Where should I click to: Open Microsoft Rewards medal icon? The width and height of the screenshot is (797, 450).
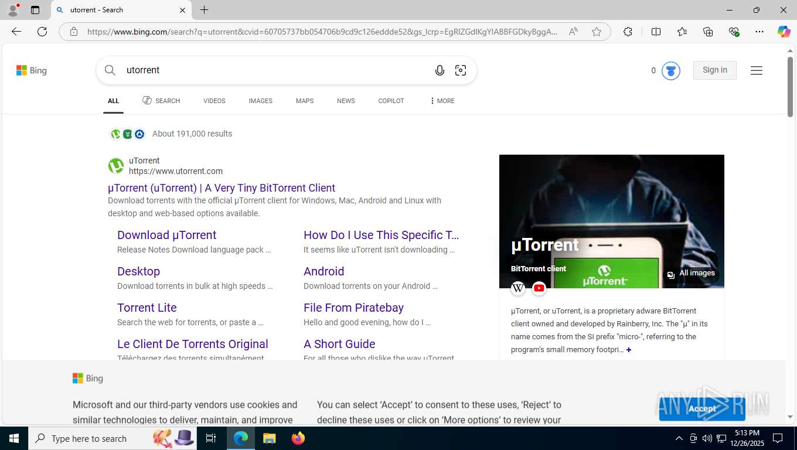(x=671, y=71)
